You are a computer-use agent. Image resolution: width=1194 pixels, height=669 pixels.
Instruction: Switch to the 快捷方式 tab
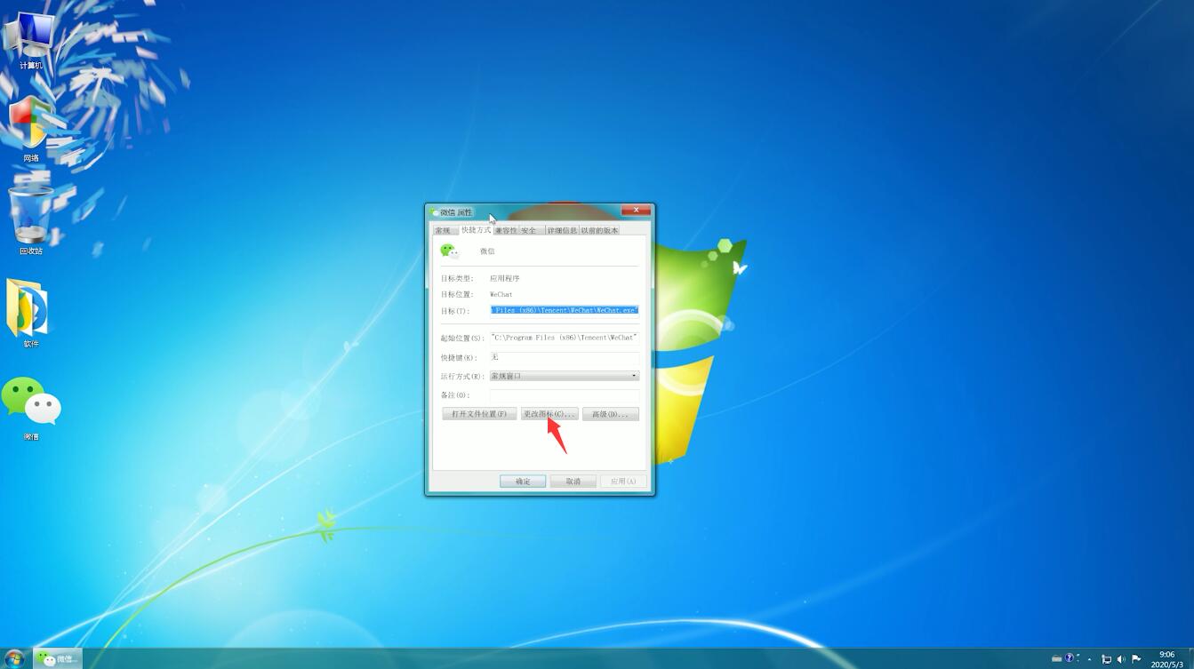click(x=476, y=229)
